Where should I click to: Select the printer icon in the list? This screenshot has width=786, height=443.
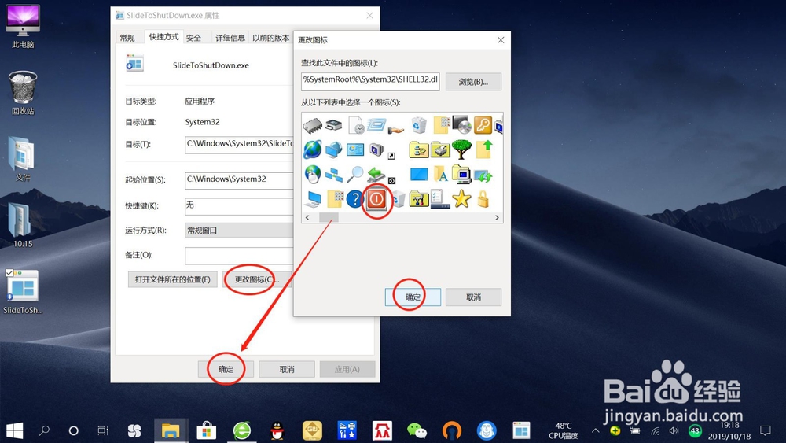tap(333, 124)
